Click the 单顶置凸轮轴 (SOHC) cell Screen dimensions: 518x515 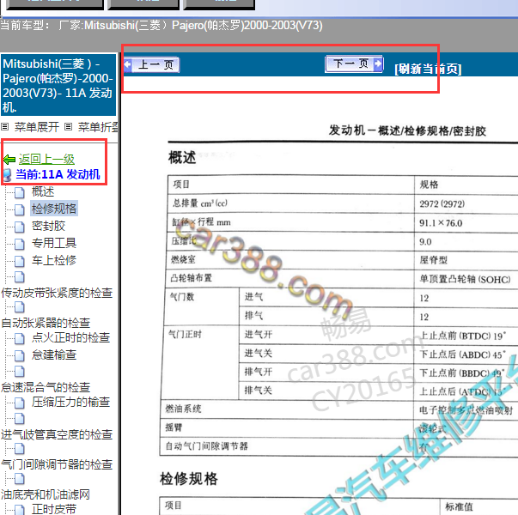click(x=465, y=279)
